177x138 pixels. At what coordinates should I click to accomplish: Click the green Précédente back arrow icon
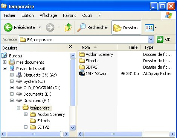pyautogui.click(x=8, y=27)
